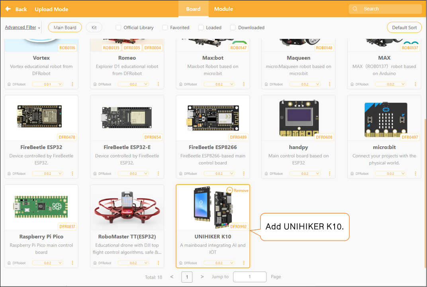Open three-dot menu on FireBeetle ESP32 card
Image resolution: width=427 pixels, height=287 pixels.
[x=72, y=173]
